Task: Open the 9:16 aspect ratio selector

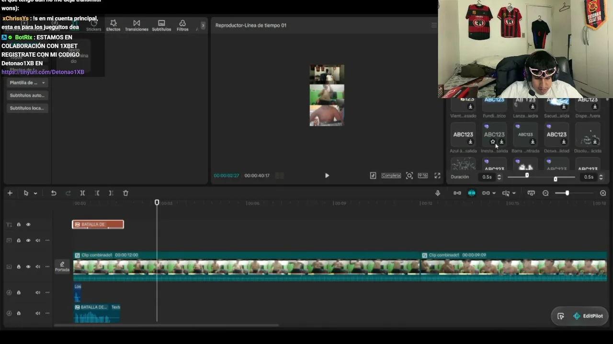Action: tap(423, 175)
